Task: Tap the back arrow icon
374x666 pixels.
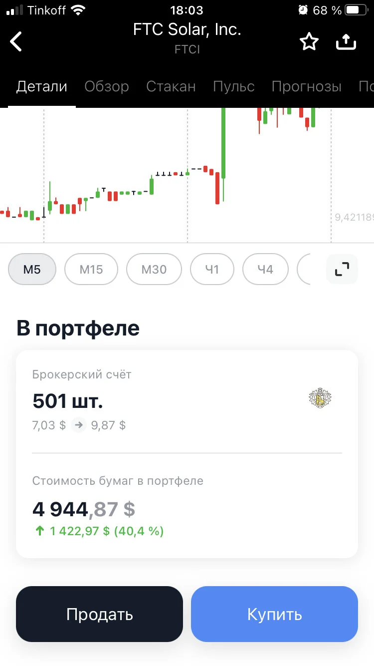Action: pos(16,41)
